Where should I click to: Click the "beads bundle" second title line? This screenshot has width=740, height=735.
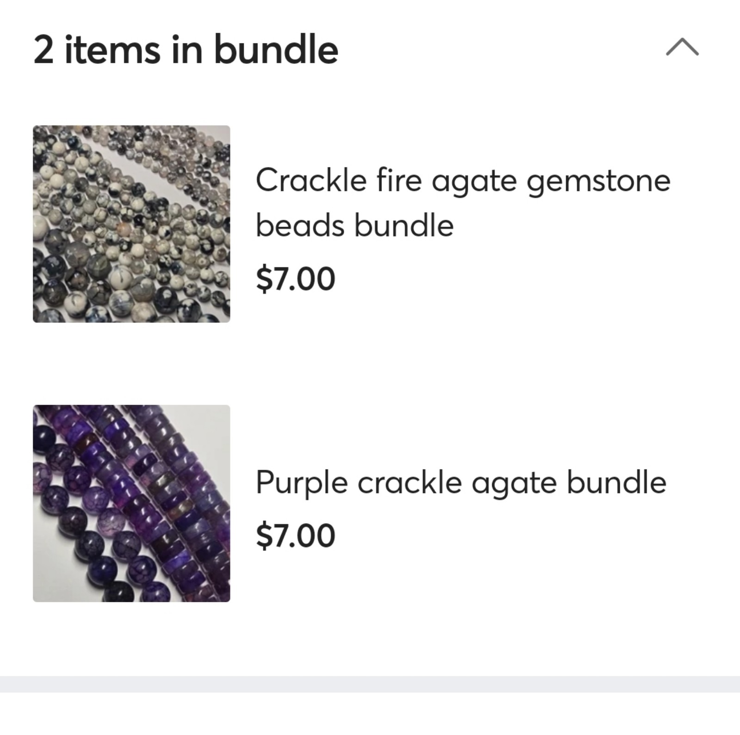(x=355, y=226)
